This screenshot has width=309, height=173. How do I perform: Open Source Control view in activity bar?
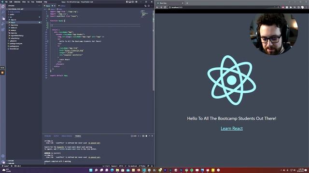coord(3,18)
